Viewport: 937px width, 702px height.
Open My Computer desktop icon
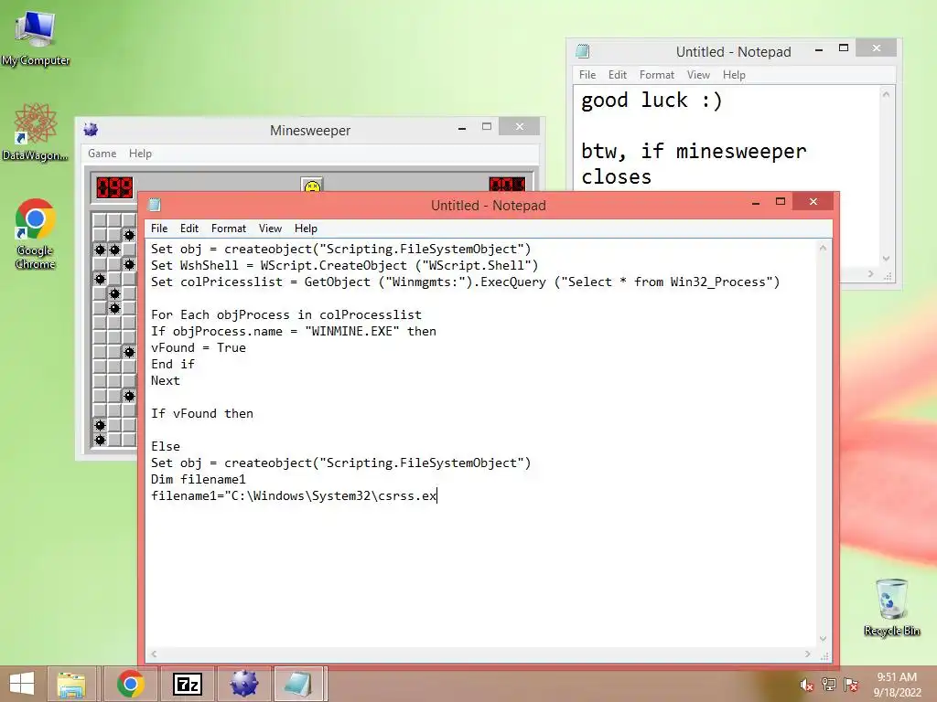pos(36,37)
